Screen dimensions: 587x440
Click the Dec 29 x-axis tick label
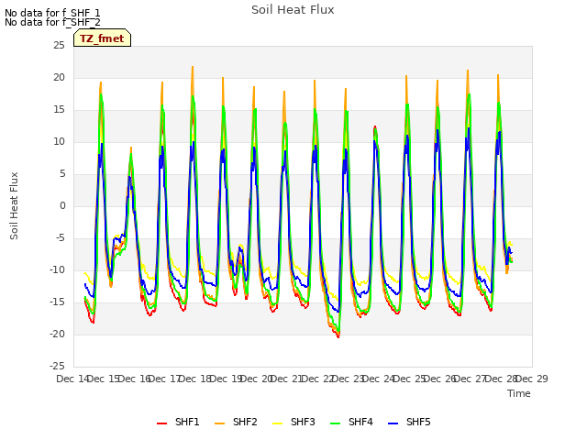pyautogui.click(x=532, y=379)
